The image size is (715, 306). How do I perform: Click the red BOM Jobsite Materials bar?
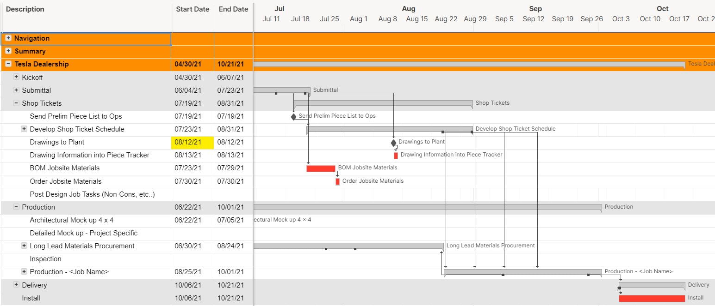pos(321,168)
